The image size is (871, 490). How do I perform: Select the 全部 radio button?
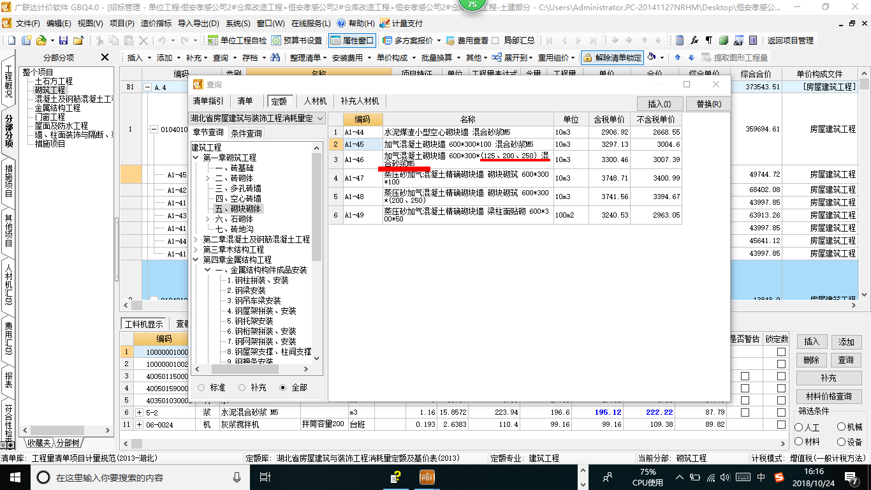coord(283,387)
